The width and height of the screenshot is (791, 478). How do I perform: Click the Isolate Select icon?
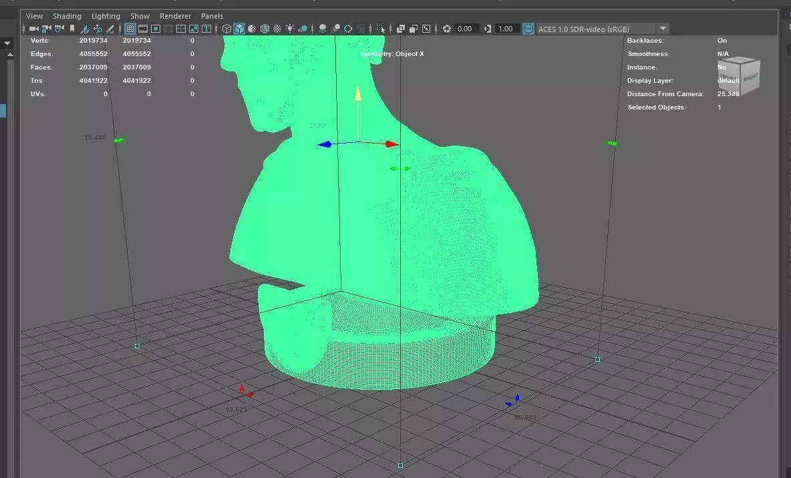coord(380,29)
